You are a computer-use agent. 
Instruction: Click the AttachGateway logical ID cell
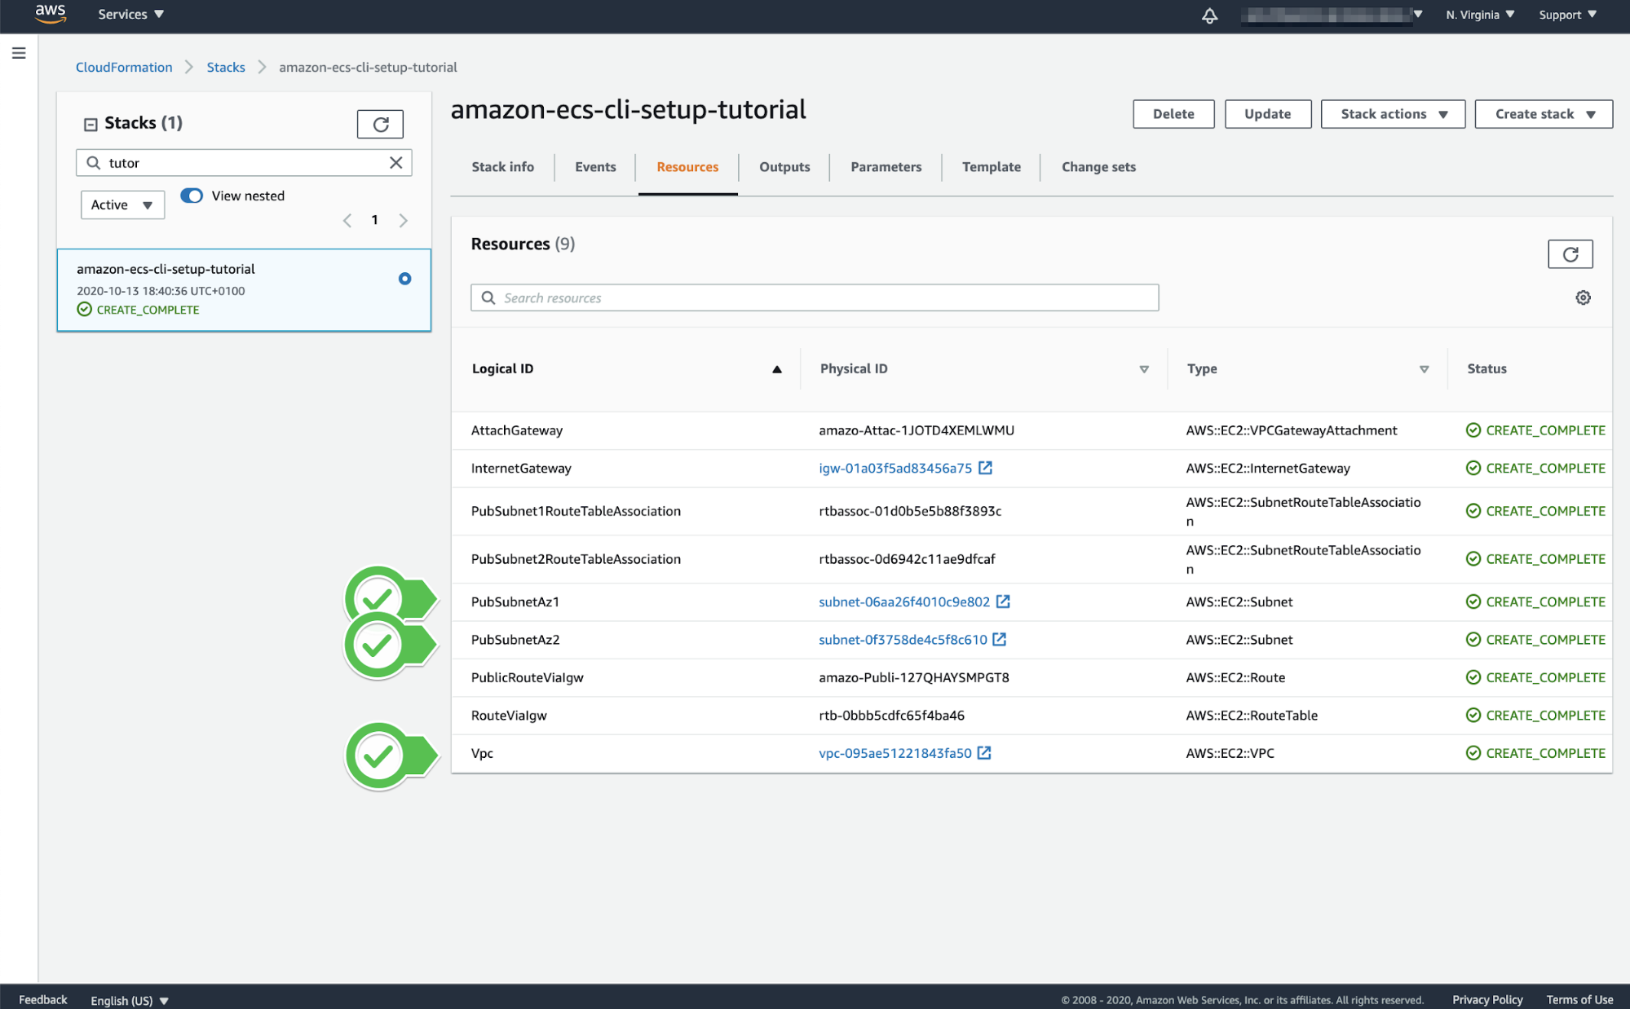coord(517,430)
